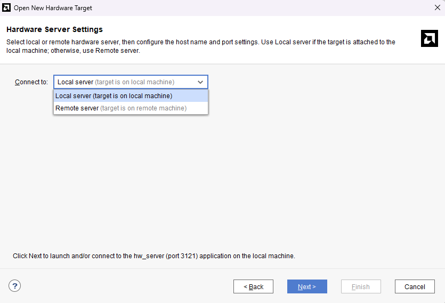Collapse the list using the dropdown chevron arrow
Image resolution: width=445 pixels, height=303 pixels.
pyautogui.click(x=200, y=82)
